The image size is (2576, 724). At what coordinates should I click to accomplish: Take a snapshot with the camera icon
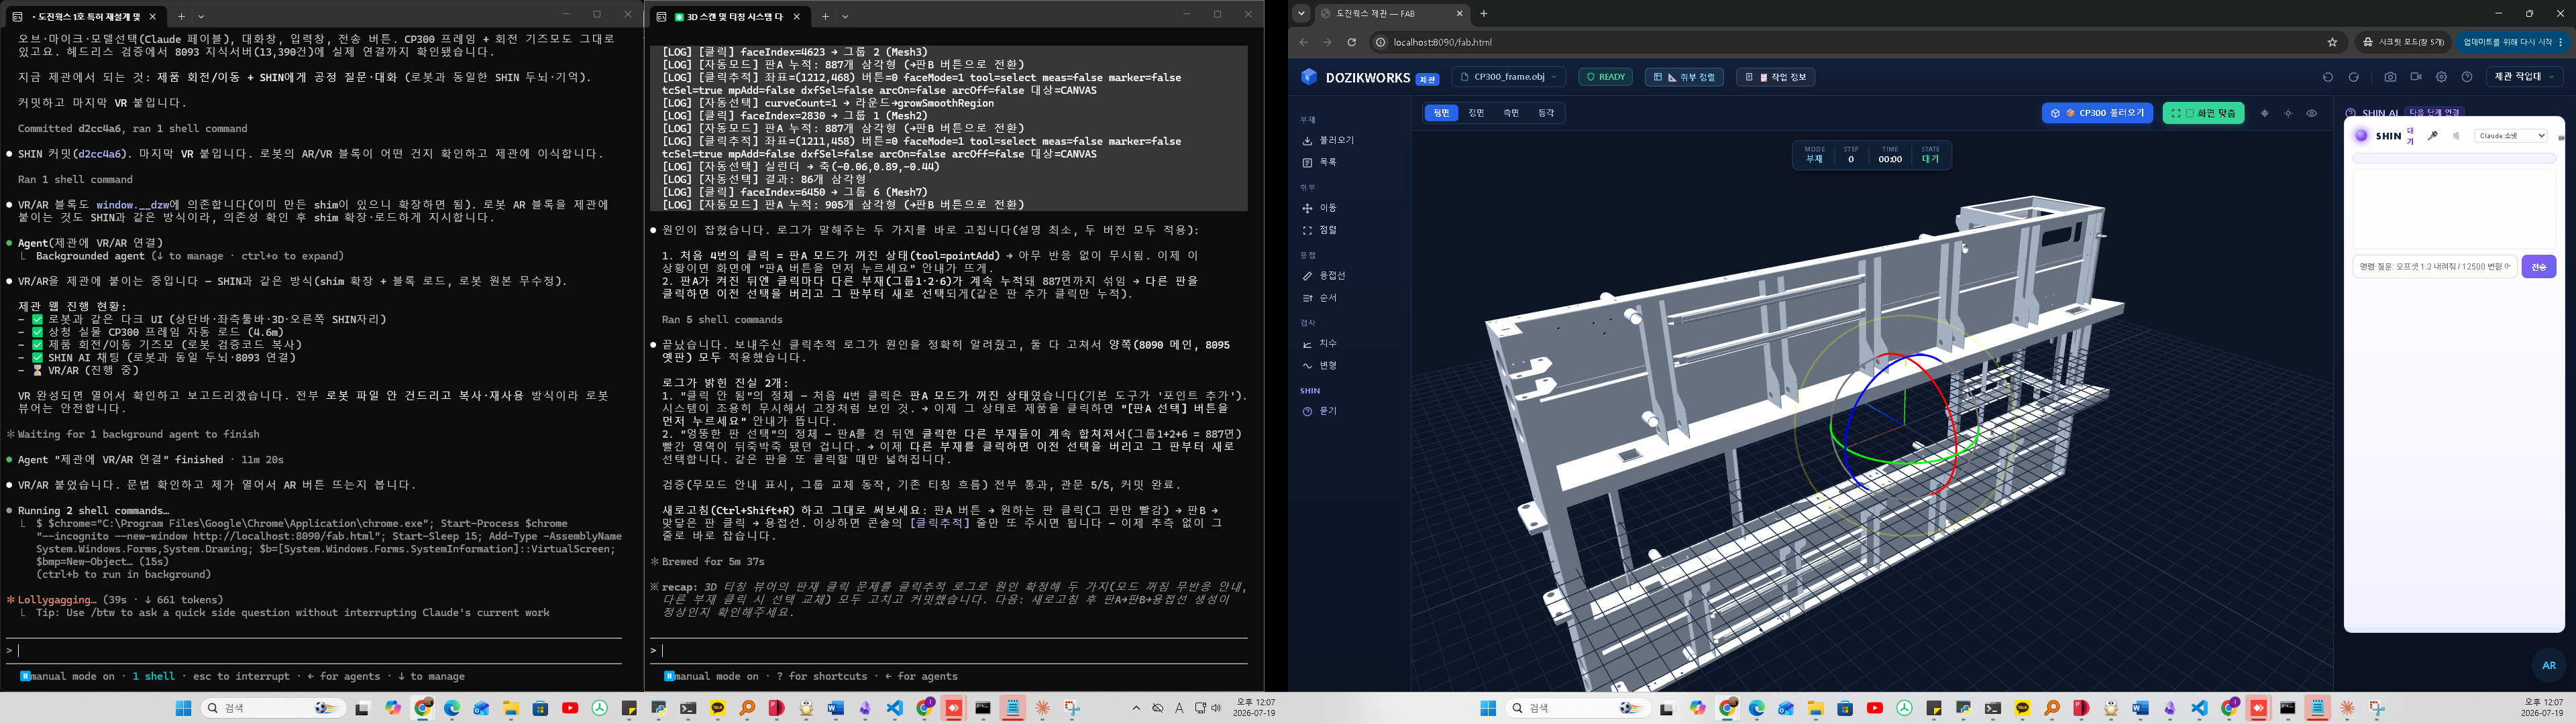pyautogui.click(x=2390, y=77)
